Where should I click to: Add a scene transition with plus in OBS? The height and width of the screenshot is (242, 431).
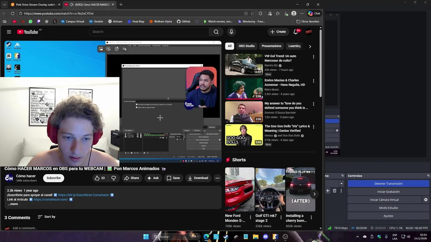pos(328,191)
